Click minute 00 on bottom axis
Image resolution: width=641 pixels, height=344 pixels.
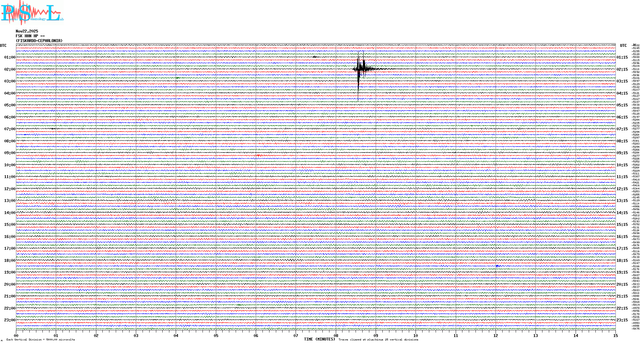tap(16, 336)
